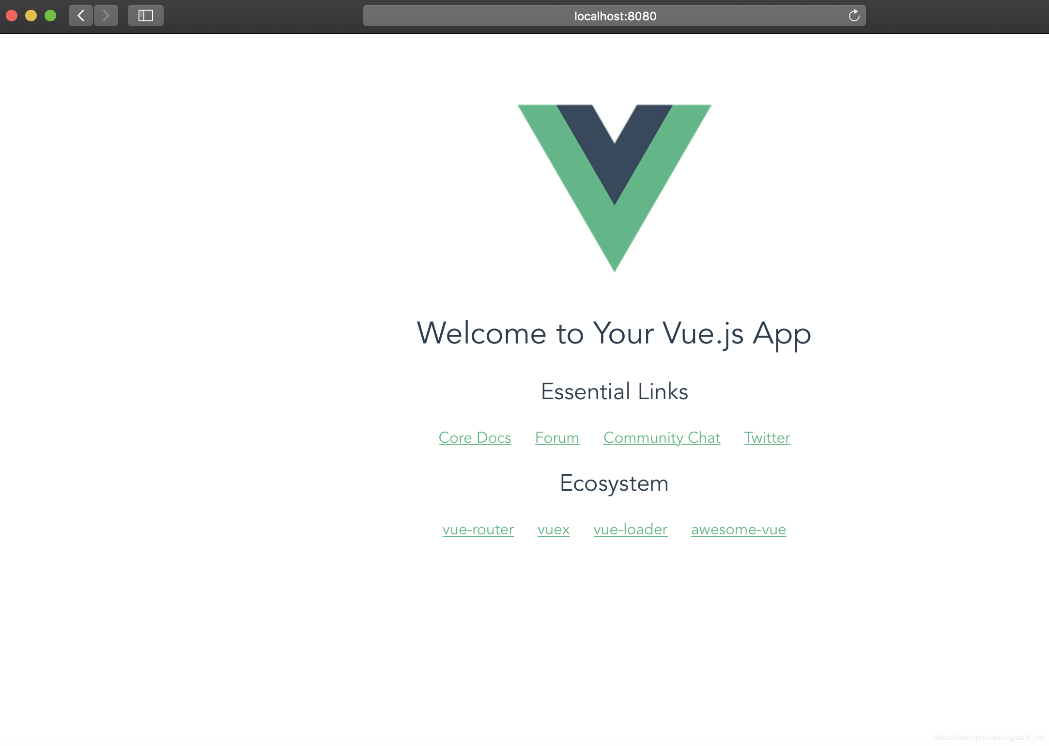This screenshot has height=746, width=1049.
Task: Click the Ecosystem heading
Action: [x=615, y=483]
